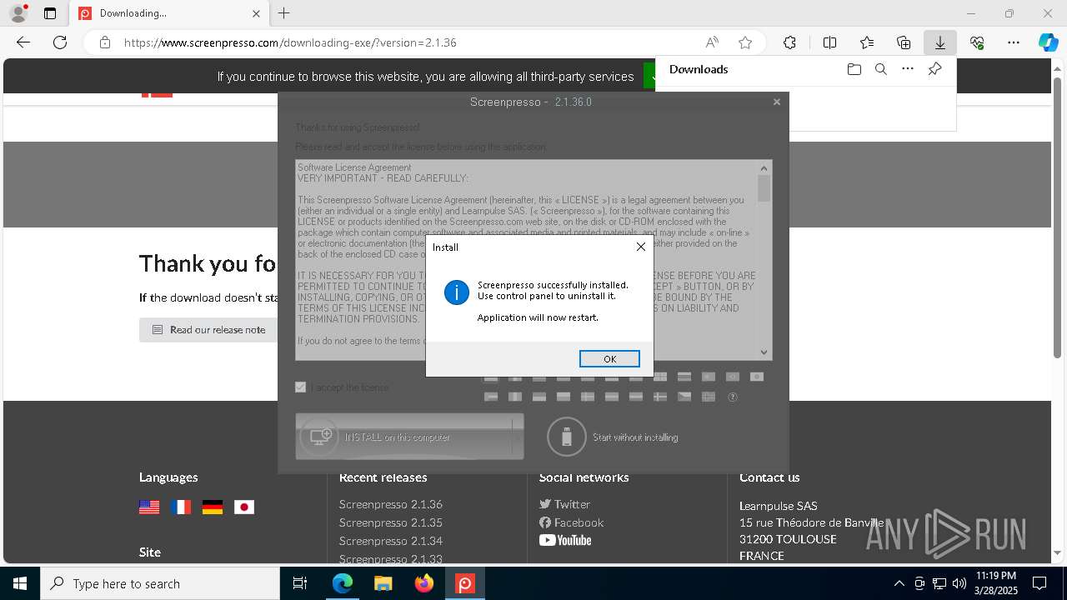This screenshot has width=1067, height=600.
Task: Refresh the current page
Action: click(60, 42)
